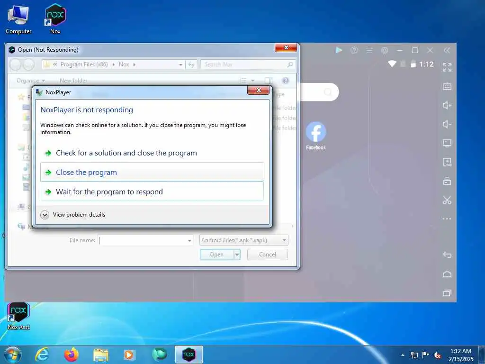
Task: Open the Nox desktop shortcut
Action: click(x=55, y=18)
